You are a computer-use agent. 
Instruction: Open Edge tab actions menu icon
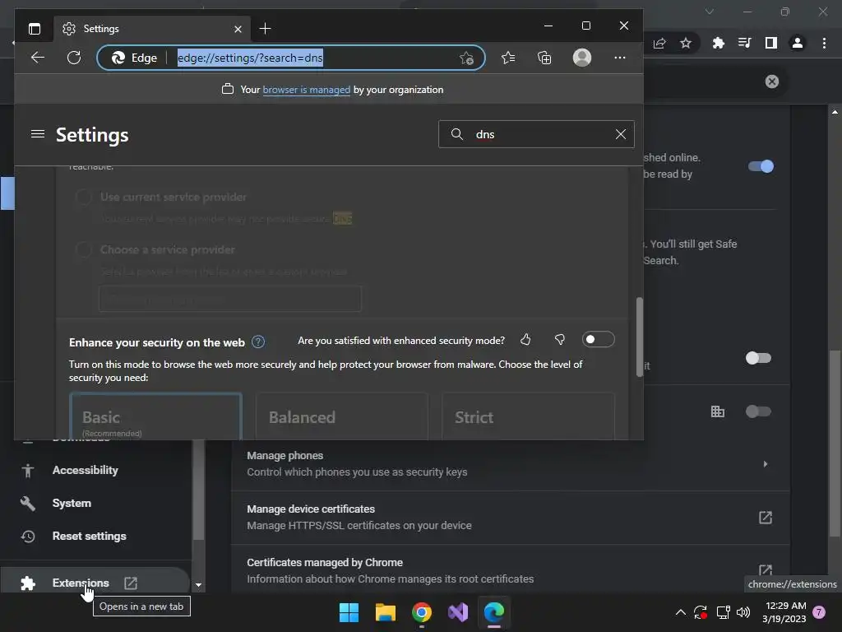click(35, 29)
